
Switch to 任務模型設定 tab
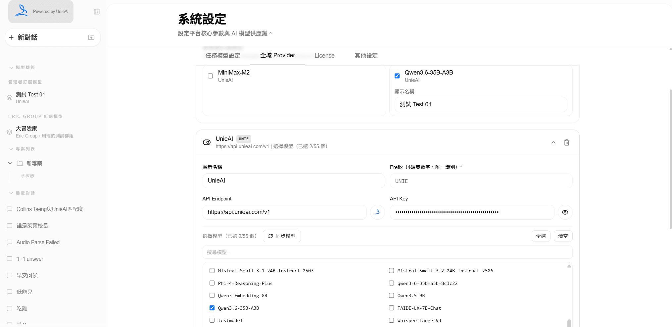pyautogui.click(x=222, y=56)
